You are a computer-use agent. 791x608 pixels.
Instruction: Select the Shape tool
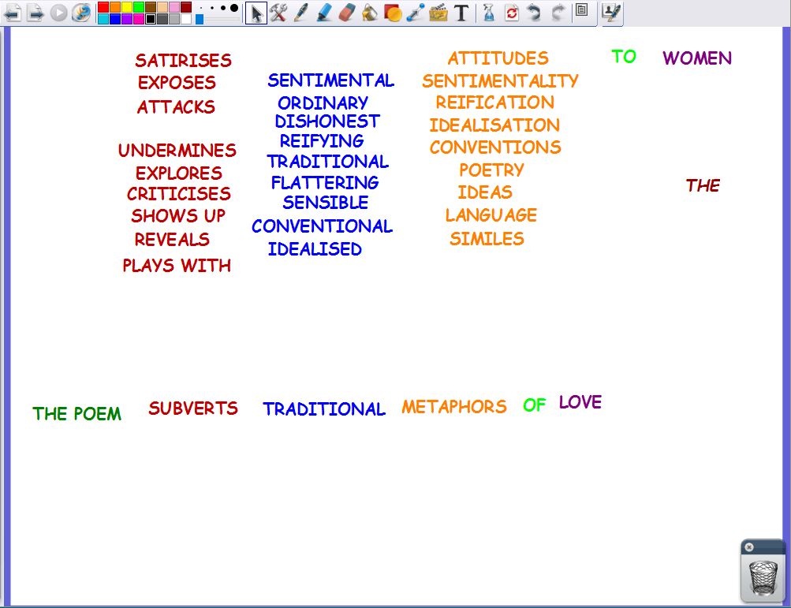point(392,13)
